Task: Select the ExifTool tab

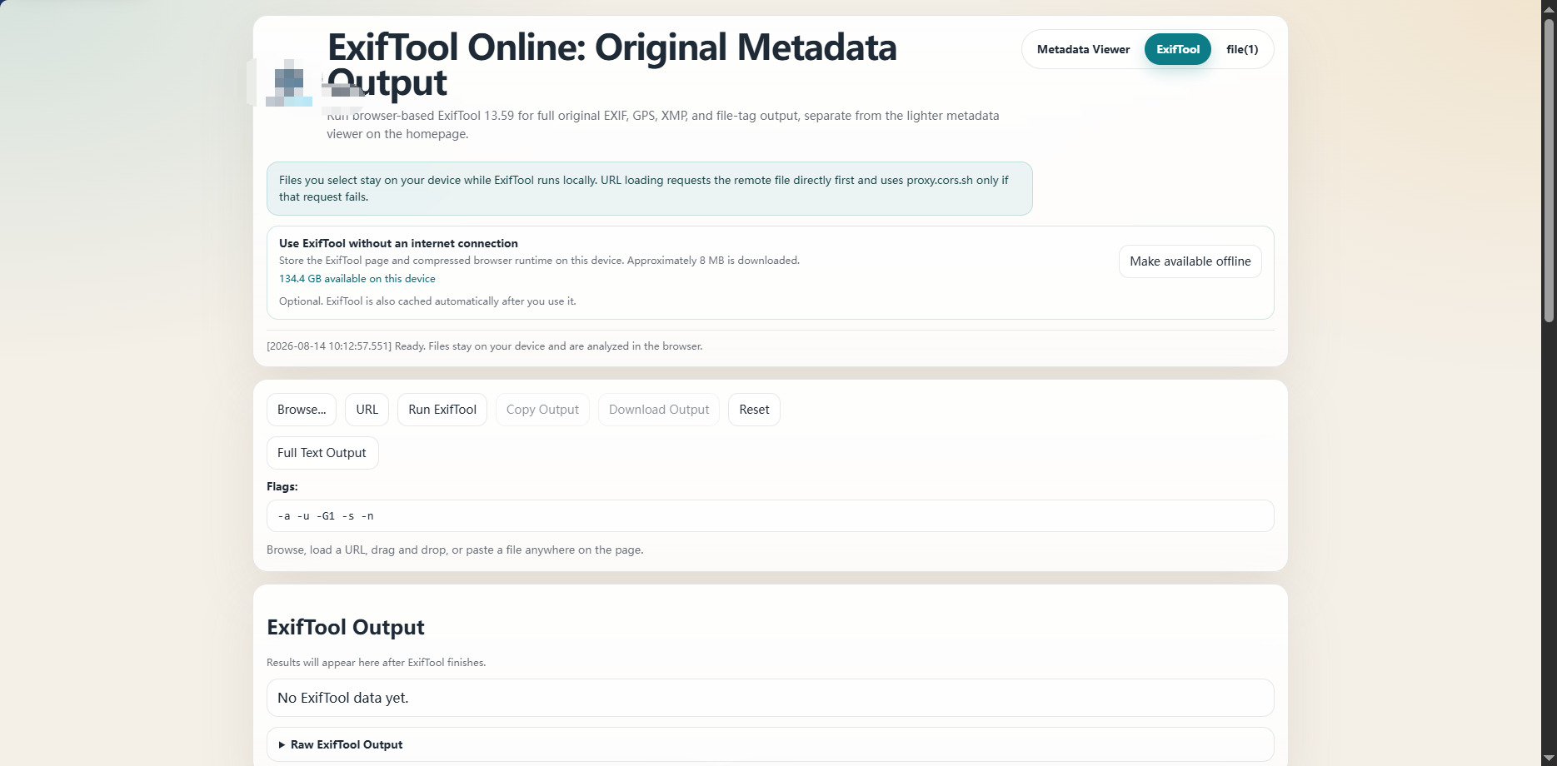Action: pos(1178,49)
